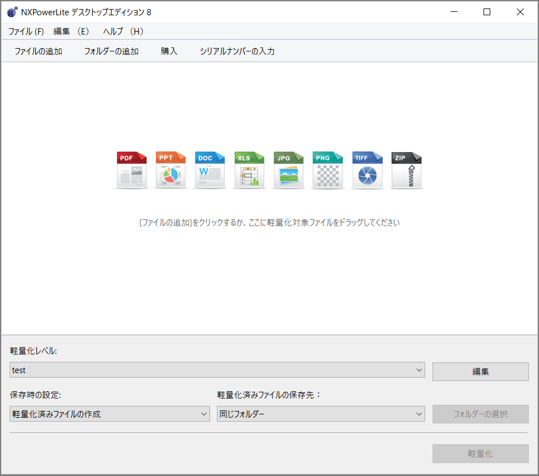Click the フォルダーの選択 button
Image resolution: width=539 pixels, height=476 pixels.
point(480,414)
